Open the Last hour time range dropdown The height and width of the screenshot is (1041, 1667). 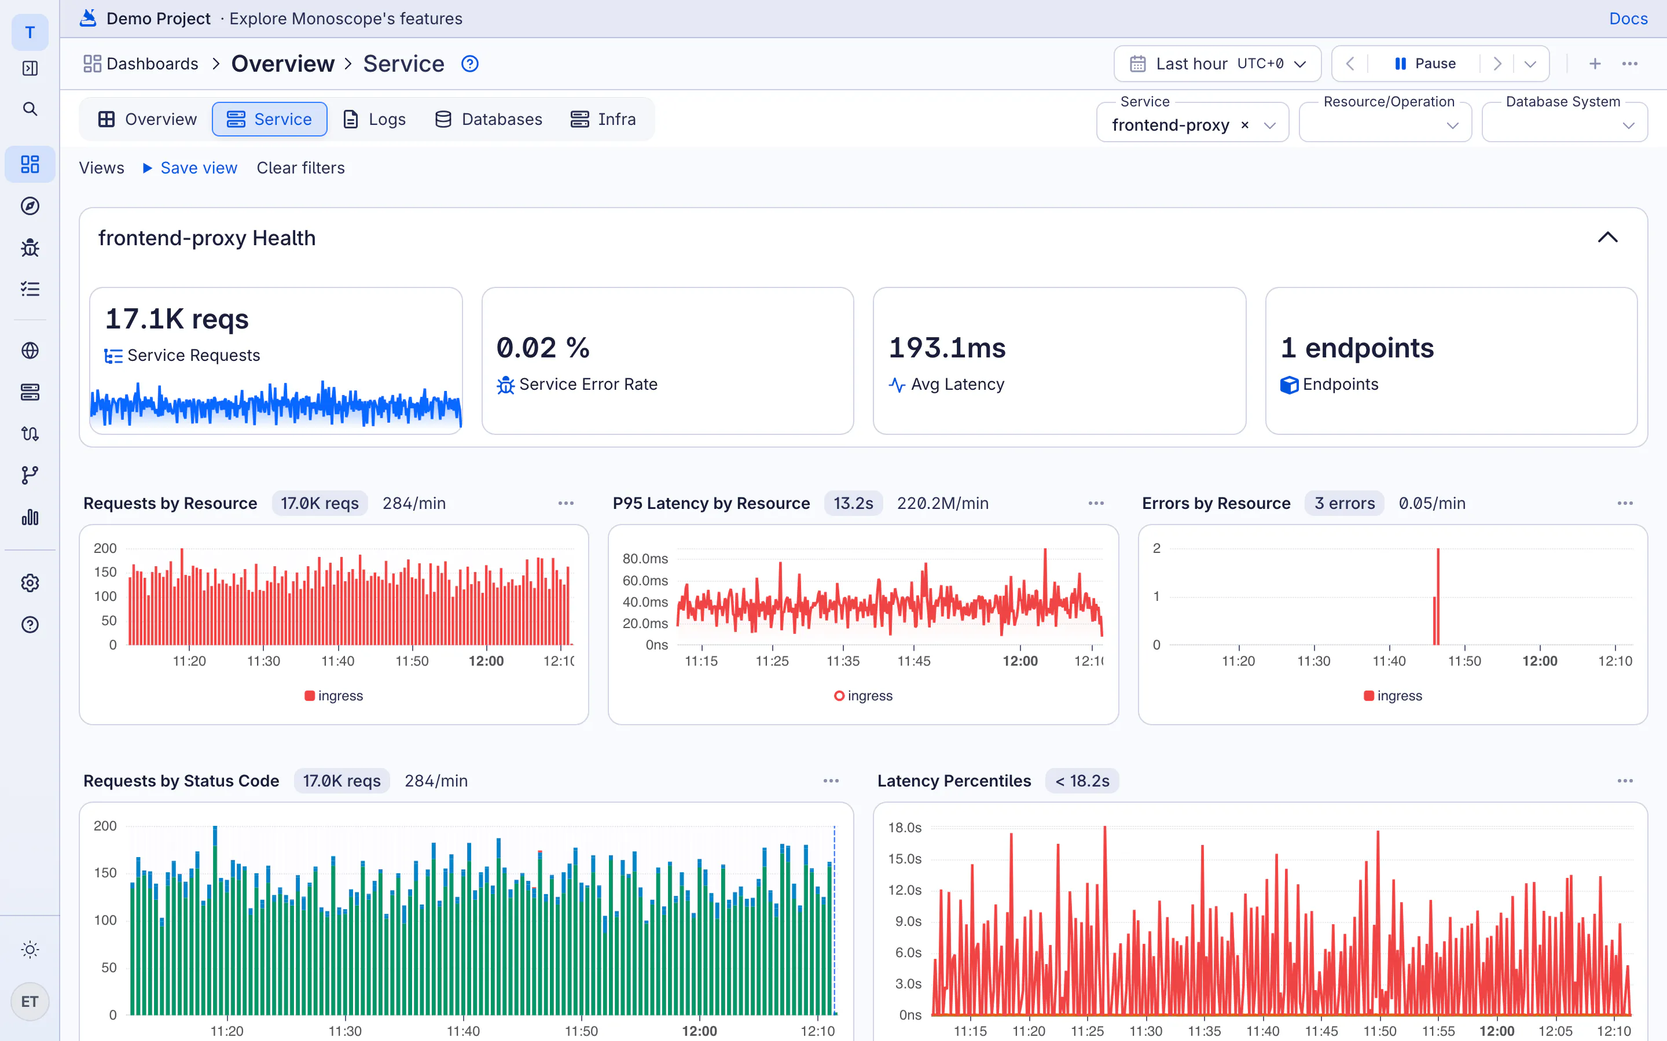1217,64
